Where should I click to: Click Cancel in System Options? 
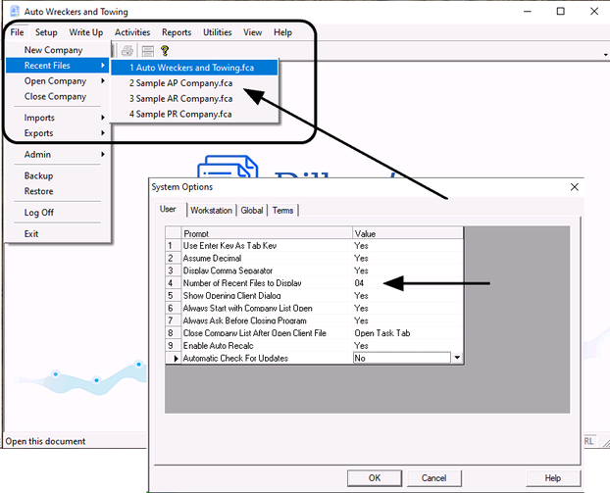click(x=434, y=478)
